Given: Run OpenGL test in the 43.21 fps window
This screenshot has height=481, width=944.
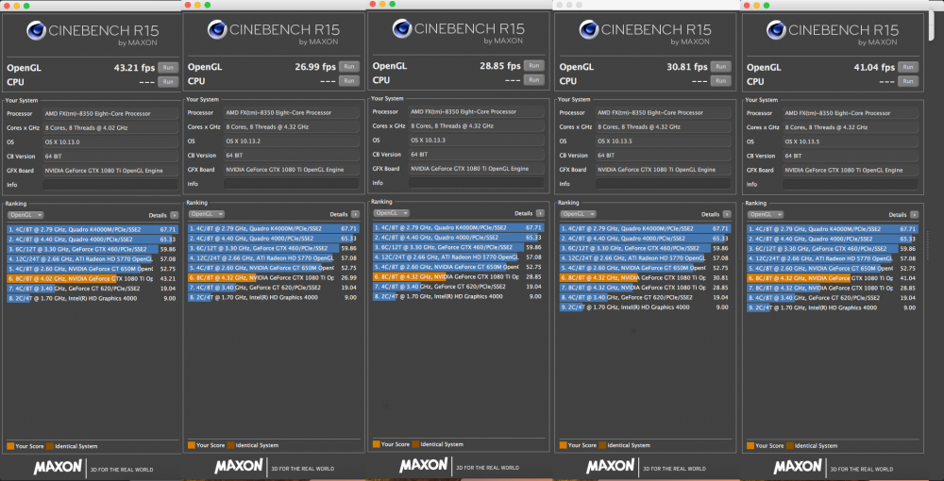Looking at the screenshot, I should coord(168,67).
